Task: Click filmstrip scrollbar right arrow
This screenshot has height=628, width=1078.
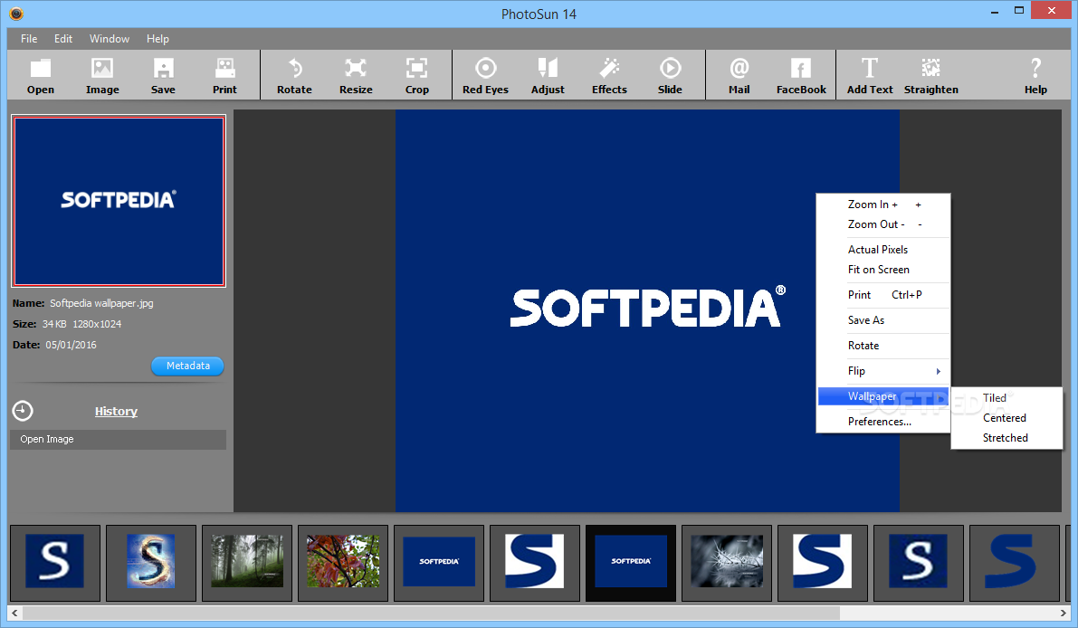Action: pos(1064,613)
